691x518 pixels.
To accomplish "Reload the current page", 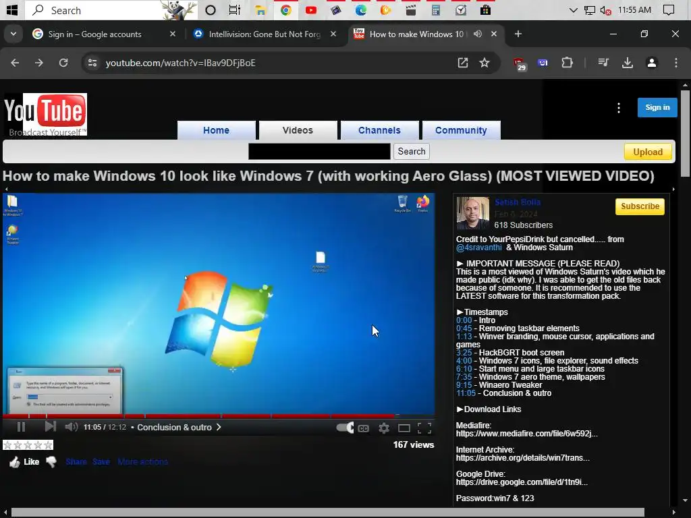I will 63,63.
